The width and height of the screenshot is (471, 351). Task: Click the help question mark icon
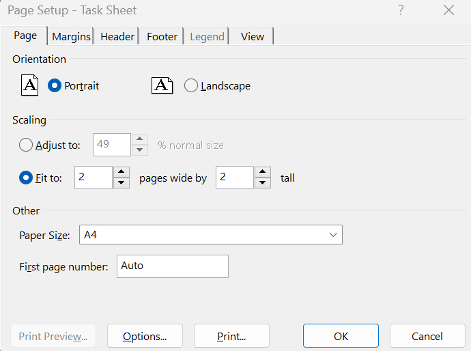click(401, 10)
